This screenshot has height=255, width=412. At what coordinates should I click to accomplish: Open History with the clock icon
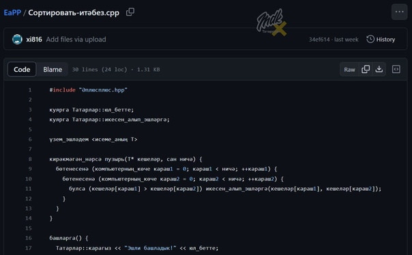(381, 40)
